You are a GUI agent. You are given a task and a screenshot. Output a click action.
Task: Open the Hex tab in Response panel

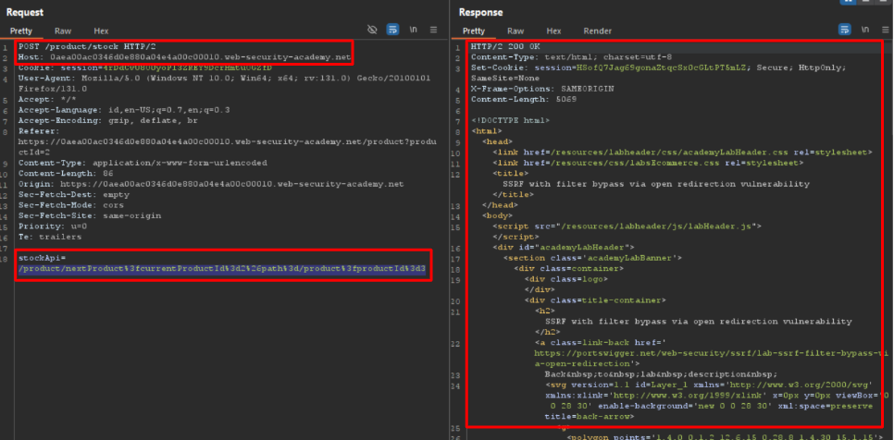click(x=553, y=31)
